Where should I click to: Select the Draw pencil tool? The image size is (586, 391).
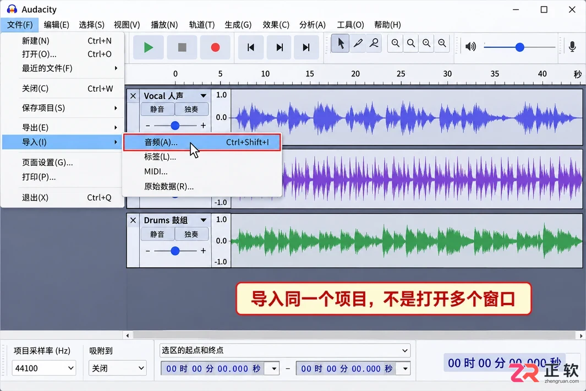(x=358, y=44)
